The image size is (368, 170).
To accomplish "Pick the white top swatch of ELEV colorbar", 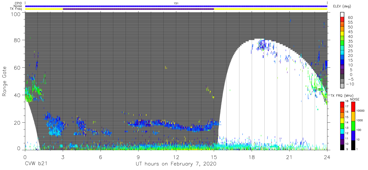I will click(x=342, y=15).
